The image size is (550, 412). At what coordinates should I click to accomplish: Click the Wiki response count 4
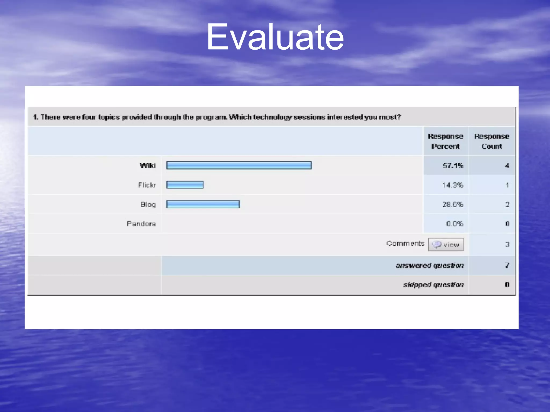pyautogui.click(x=507, y=166)
